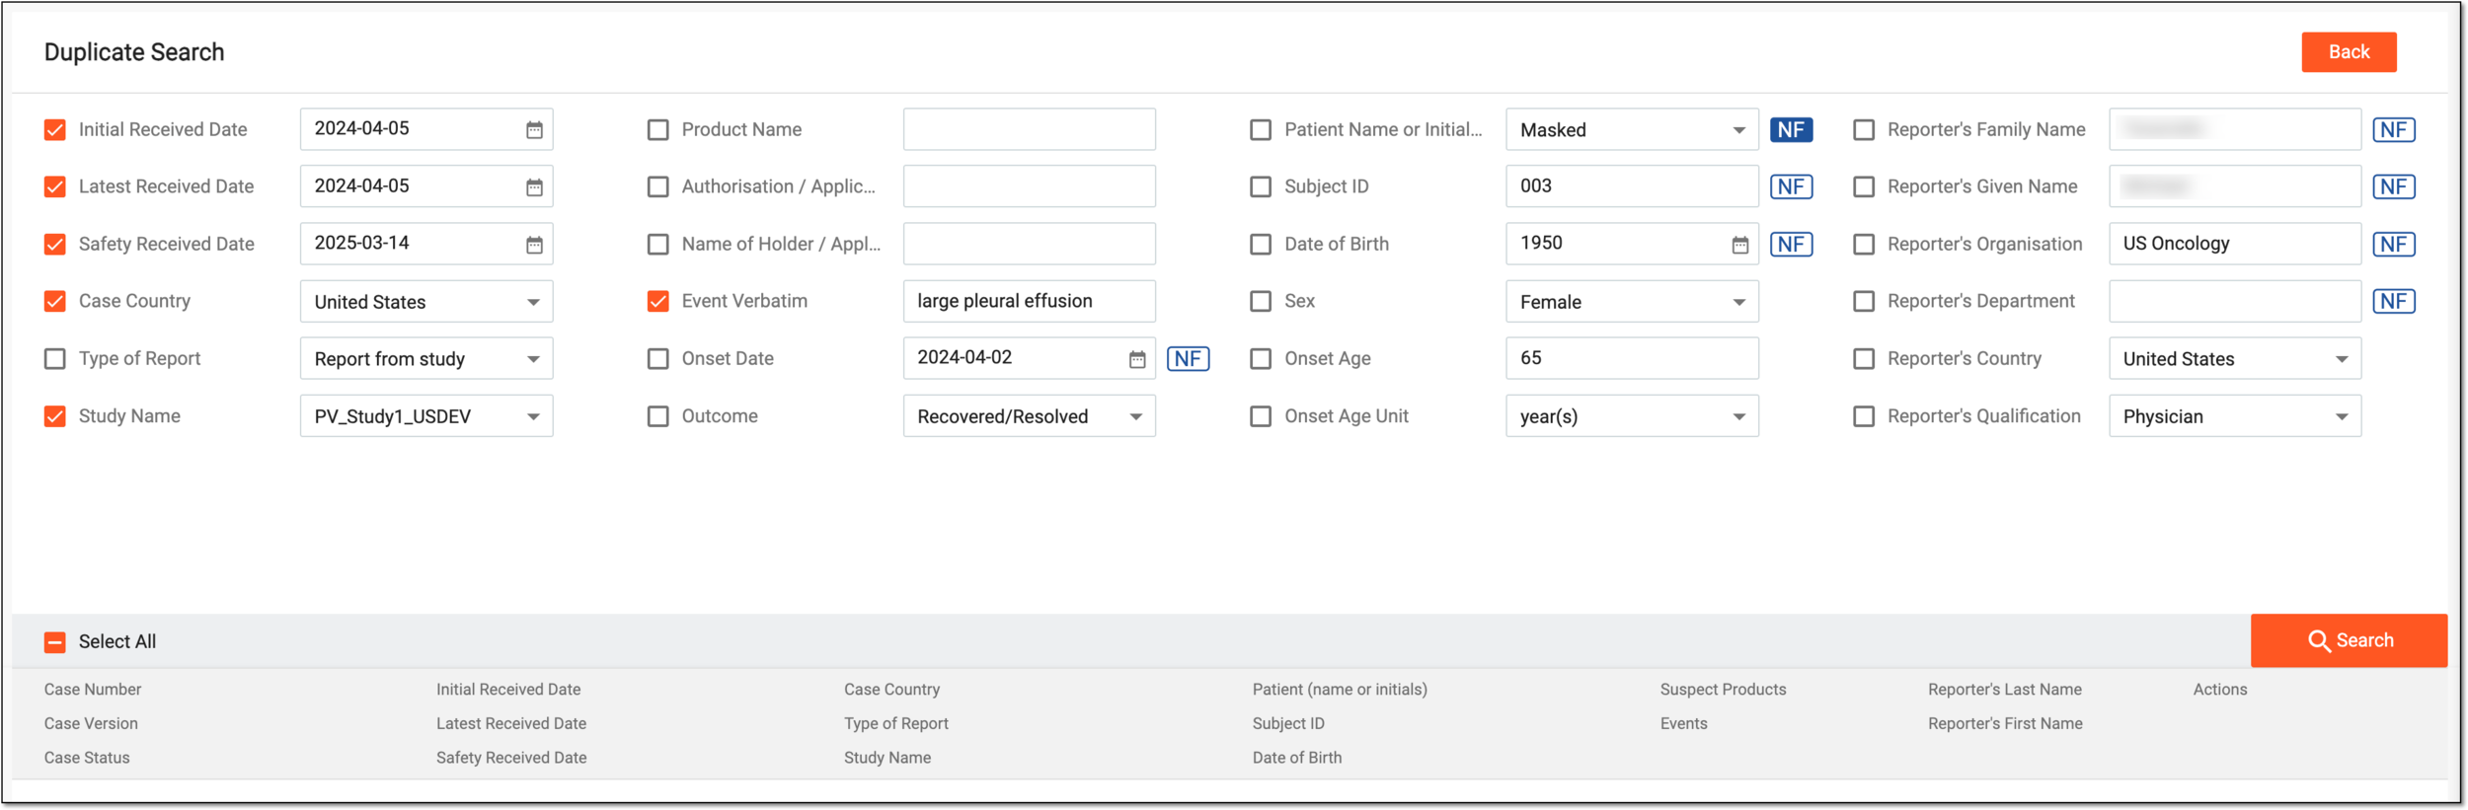
Task: Open Reporter's Qualification dropdown showing Physician
Action: coord(2235,415)
